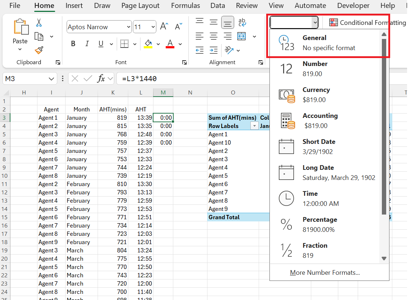Expand orientation options arrow
The image size is (415, 300).
point(238,50)
